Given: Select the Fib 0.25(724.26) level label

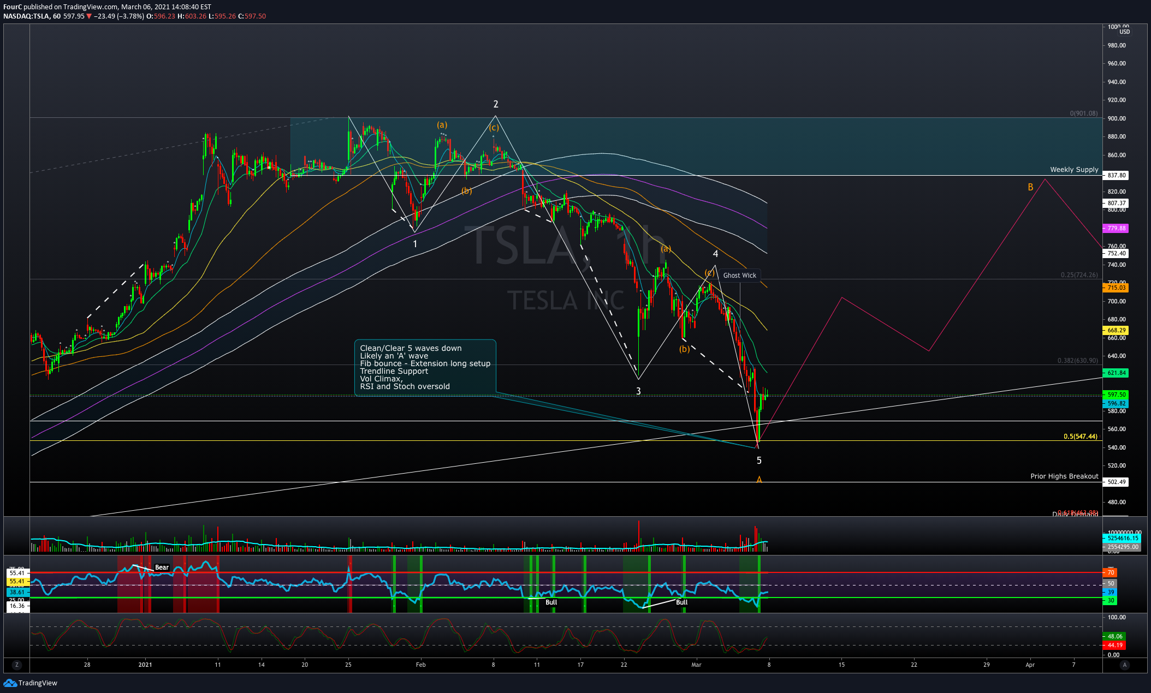Looking at the screenshot, I should click(1079, 275).
